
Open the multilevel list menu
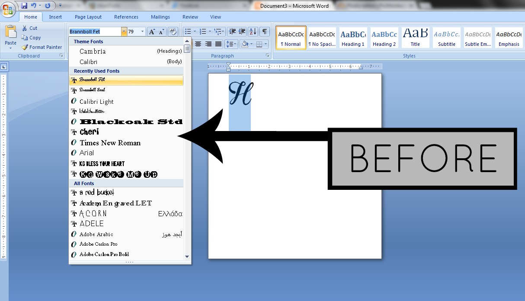[x=218, y=32]
